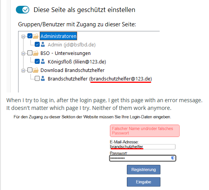This screenshot has height=190, width=209.
Task: Click the Eingabe button
Action: coord(143,182)
